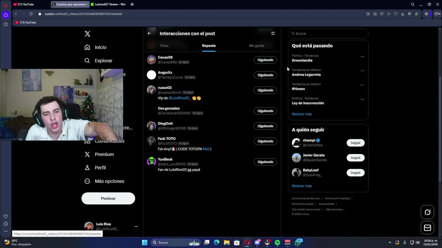442x248 pixels.
Task: Click Siguiendo button for AngurXx
Action: tap(265, 75)
